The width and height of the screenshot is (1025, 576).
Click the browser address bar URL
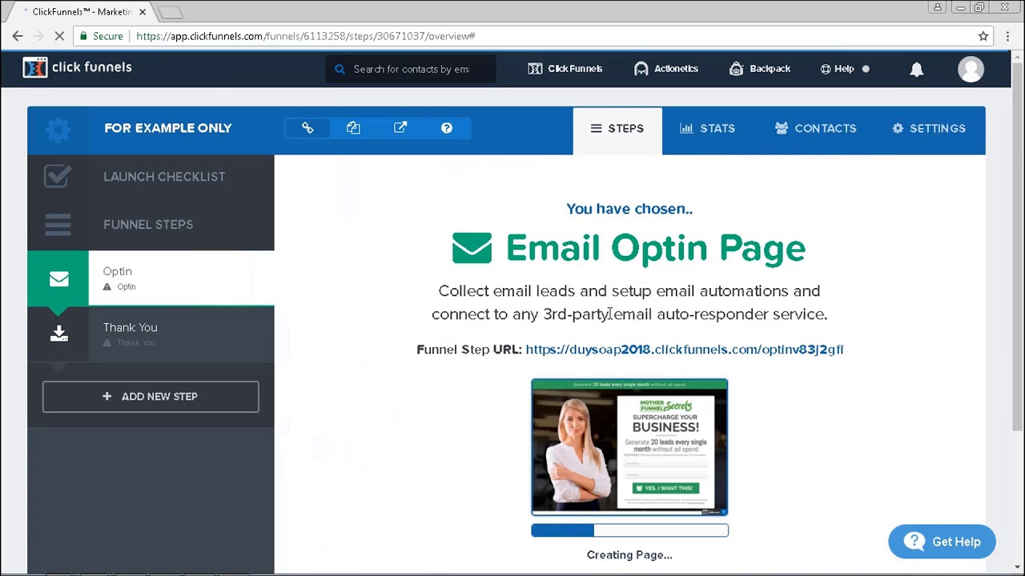click(x=306, y=36)
